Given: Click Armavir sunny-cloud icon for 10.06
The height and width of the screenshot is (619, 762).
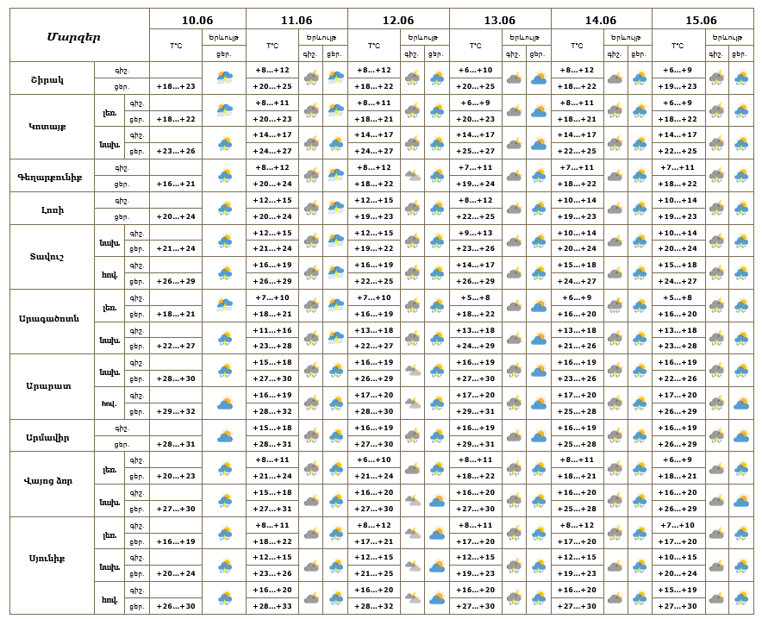Looking at the screenshot, I should [224, 436].
